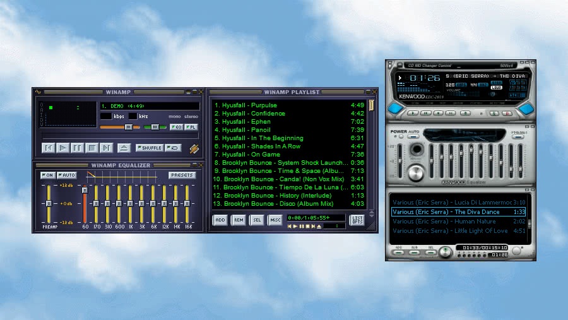Click Kenwood player play button

[413, 113]
